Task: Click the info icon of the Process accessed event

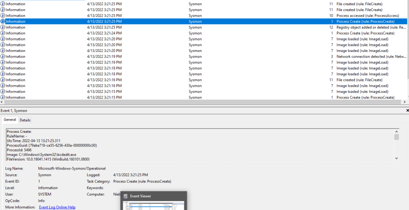Action: [3, 16]
